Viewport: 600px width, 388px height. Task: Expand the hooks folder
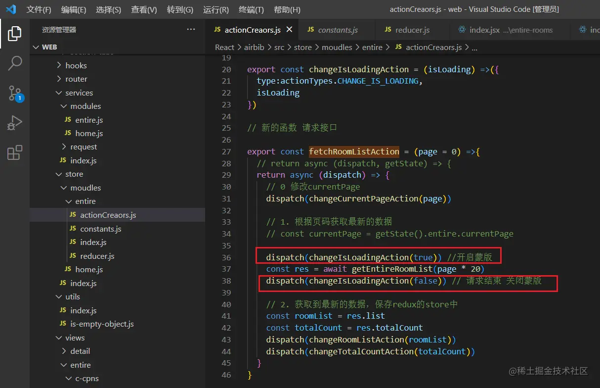(x=117, y=65)
